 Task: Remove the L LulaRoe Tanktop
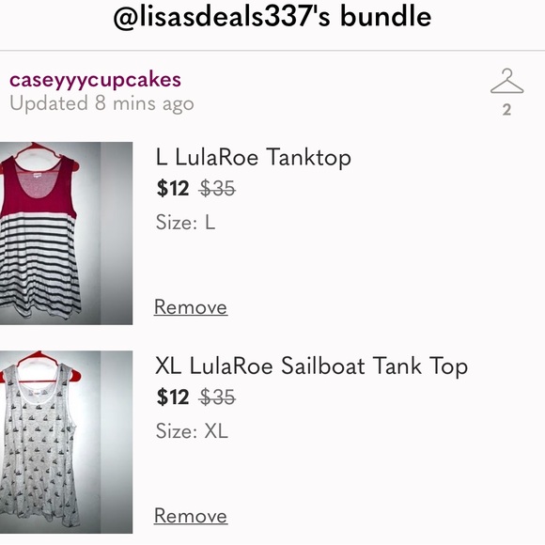point(191,307)
